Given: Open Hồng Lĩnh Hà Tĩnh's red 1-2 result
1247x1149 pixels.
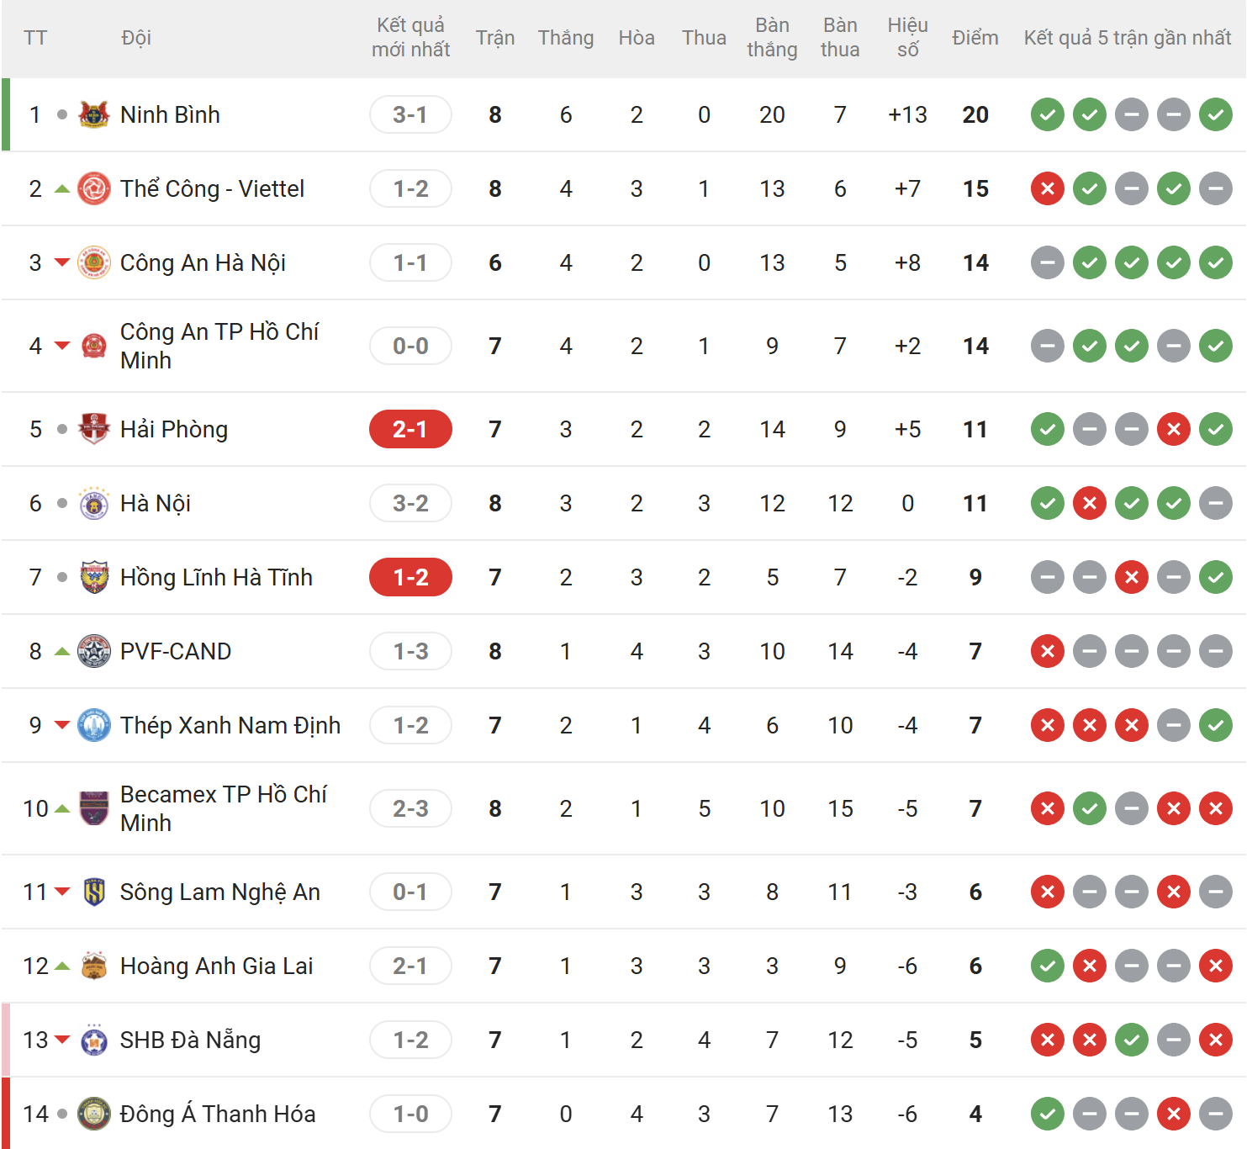Looking at the screenshot, I should click(x=410, y=577).
